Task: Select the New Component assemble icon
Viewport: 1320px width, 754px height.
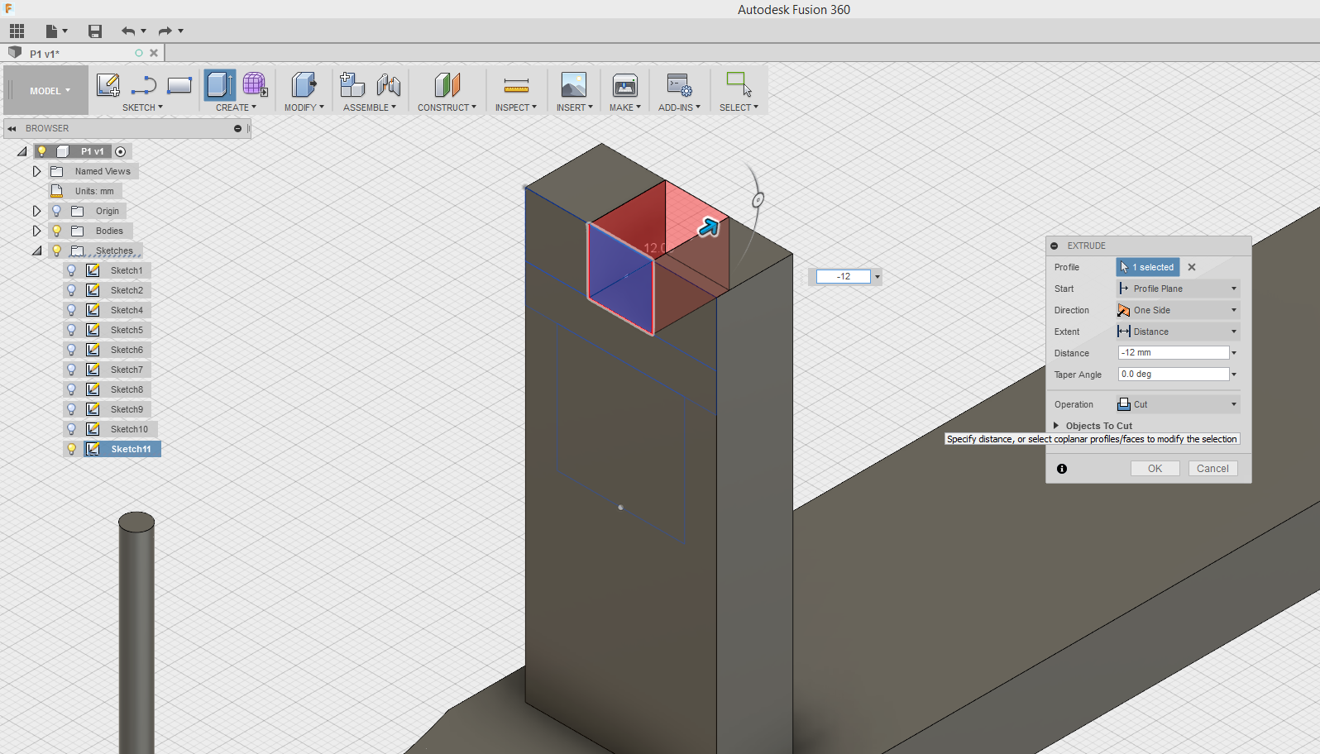Action: tap(352, 84)
